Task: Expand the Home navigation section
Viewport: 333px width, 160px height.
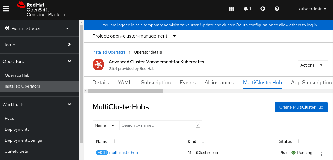Action: pos(37,45)
